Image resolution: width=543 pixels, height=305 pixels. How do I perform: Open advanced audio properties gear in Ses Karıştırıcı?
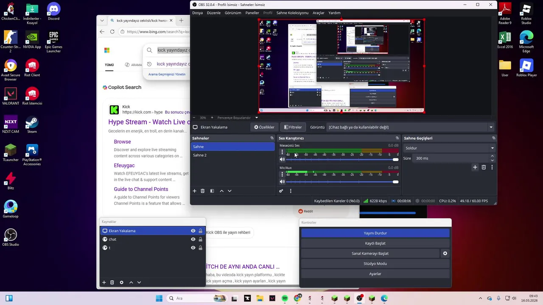(x=281, y=191)
